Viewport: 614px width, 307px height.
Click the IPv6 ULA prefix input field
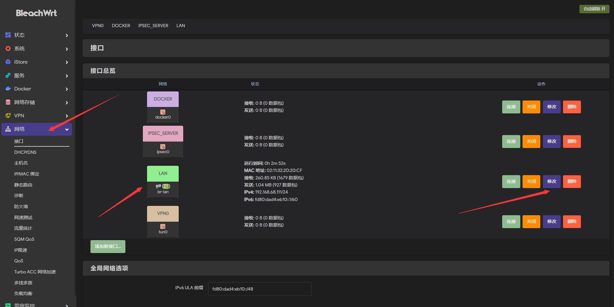coord(259,289)
